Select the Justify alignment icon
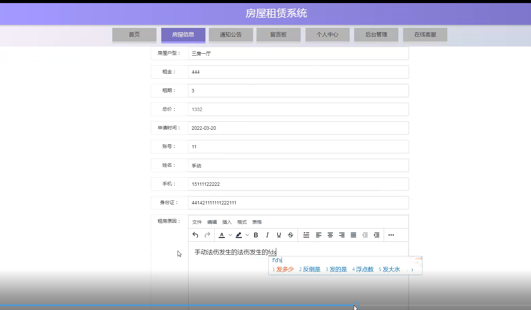The width and height of the screenshot is (531, 310). (x=353, y=235)
